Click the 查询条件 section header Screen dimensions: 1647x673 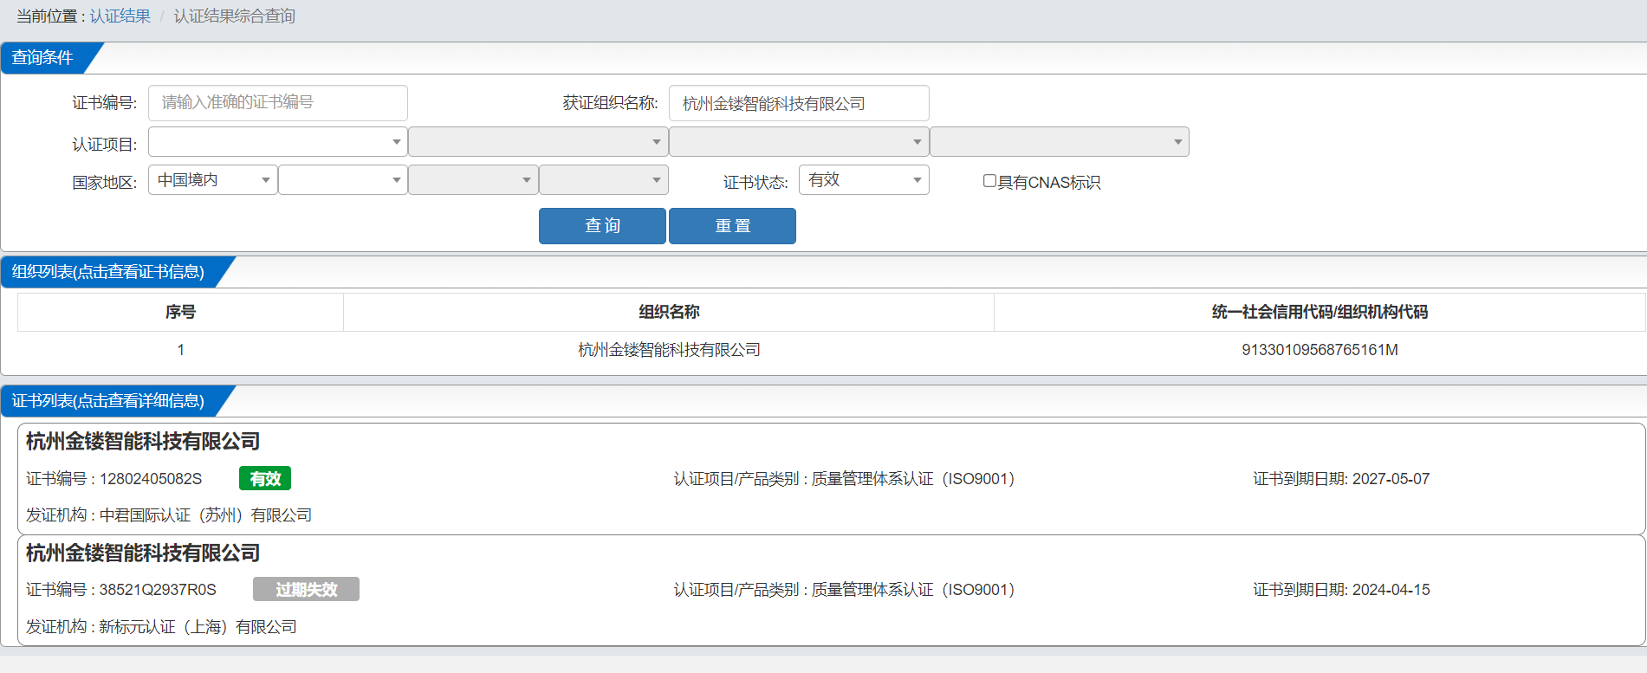coord(42,58)
